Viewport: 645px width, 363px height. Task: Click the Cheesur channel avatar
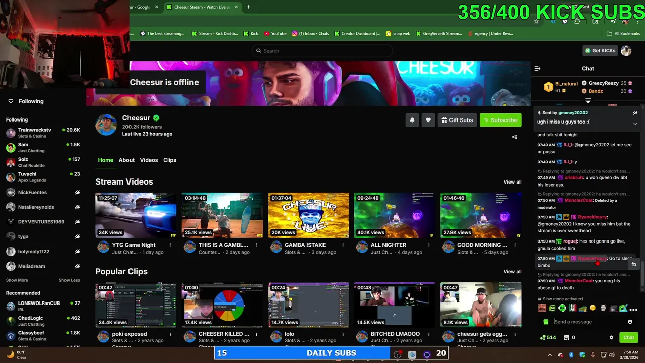tap(106, 125)
